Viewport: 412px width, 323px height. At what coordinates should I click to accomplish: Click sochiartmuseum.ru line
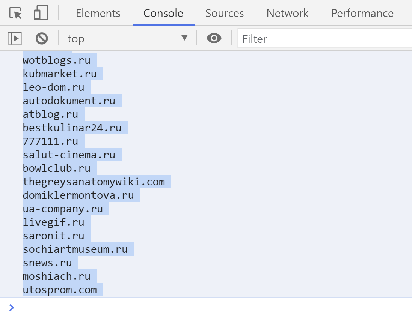75,249
